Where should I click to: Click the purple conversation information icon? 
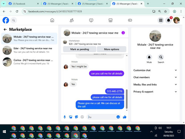point(123,33)
